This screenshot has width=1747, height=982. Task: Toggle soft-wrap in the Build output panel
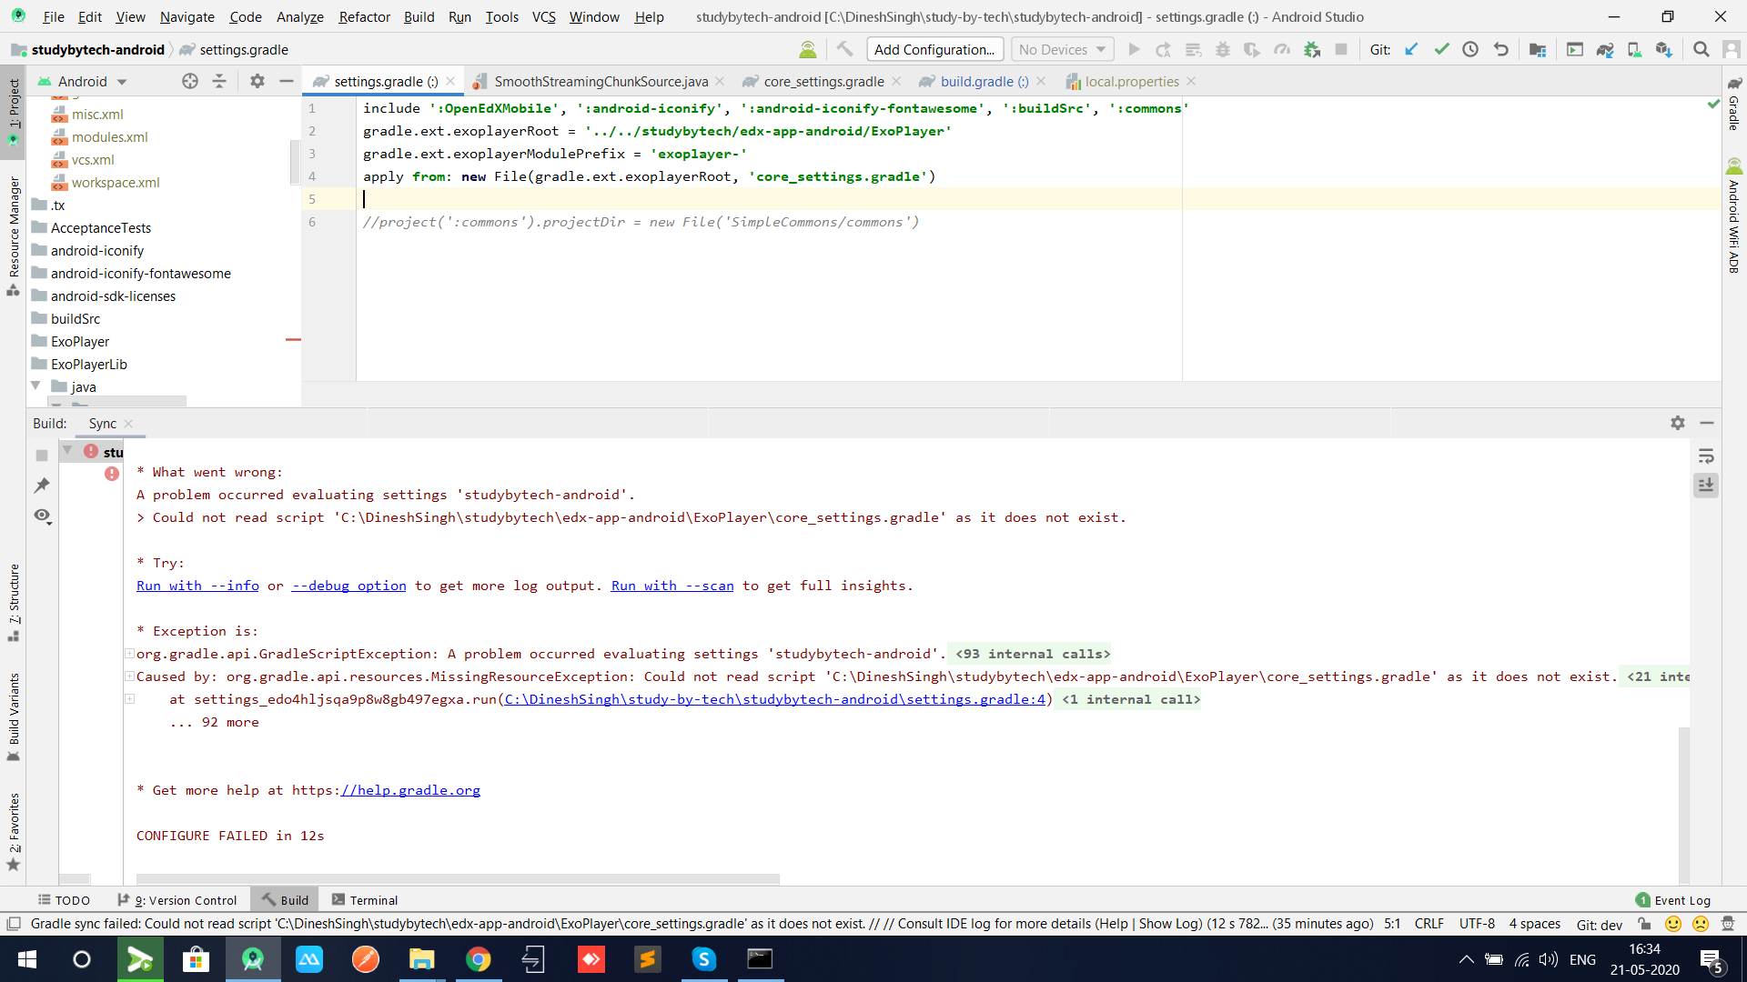pos(1706,456)
